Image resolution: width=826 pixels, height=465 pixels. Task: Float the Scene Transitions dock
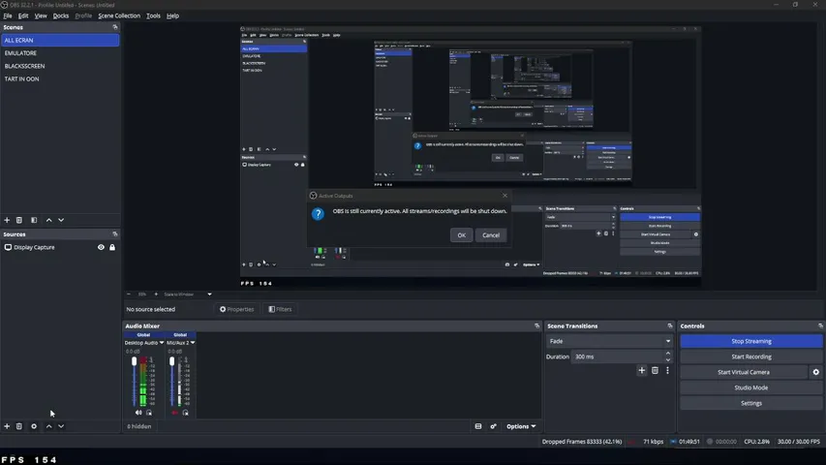[669, 325]
